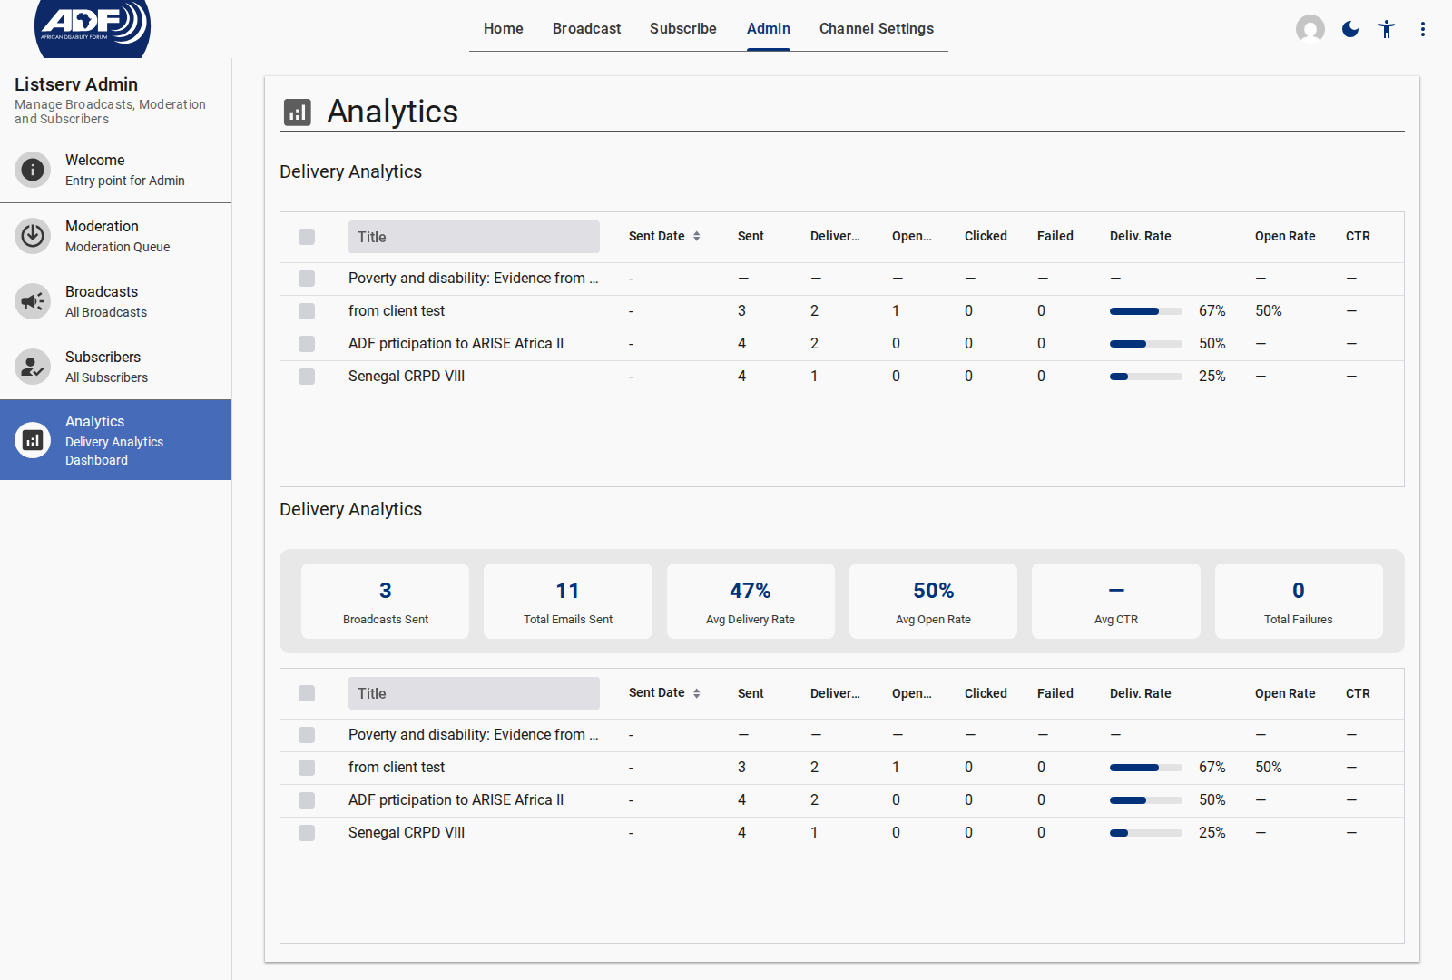The image size is (1452, 980).
Task: Toggle dark mode moon icon
Action: click(1350, 29)
